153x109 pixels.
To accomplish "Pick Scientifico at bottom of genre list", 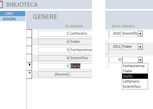I will point(135,87).
